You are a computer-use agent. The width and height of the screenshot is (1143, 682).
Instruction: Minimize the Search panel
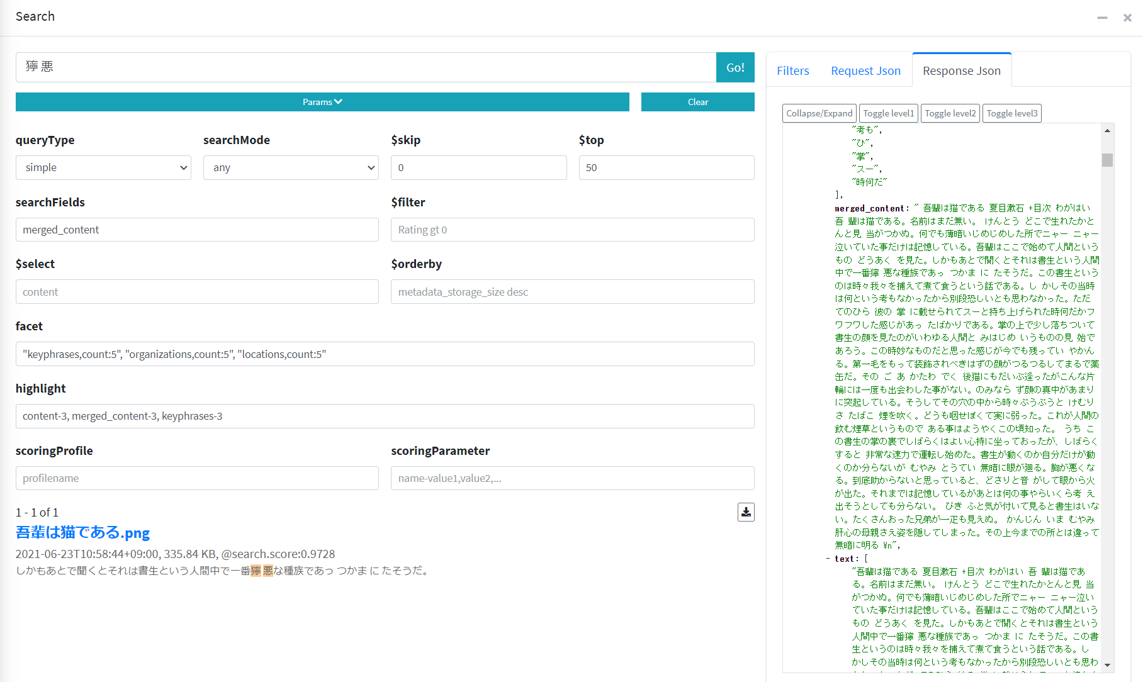1102,18
